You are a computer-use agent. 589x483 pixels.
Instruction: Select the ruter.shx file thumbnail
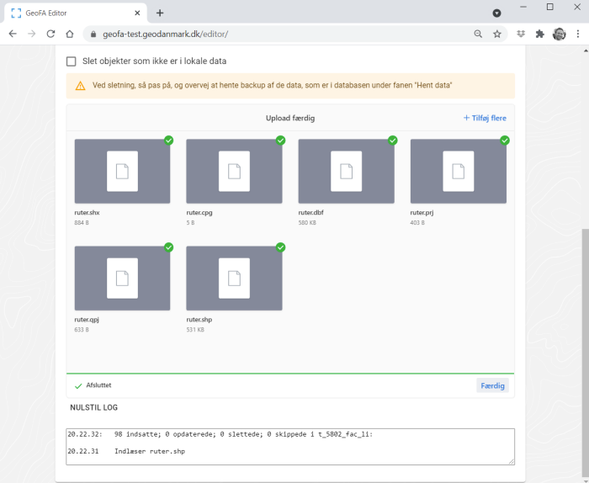click(x=122, y=172)
